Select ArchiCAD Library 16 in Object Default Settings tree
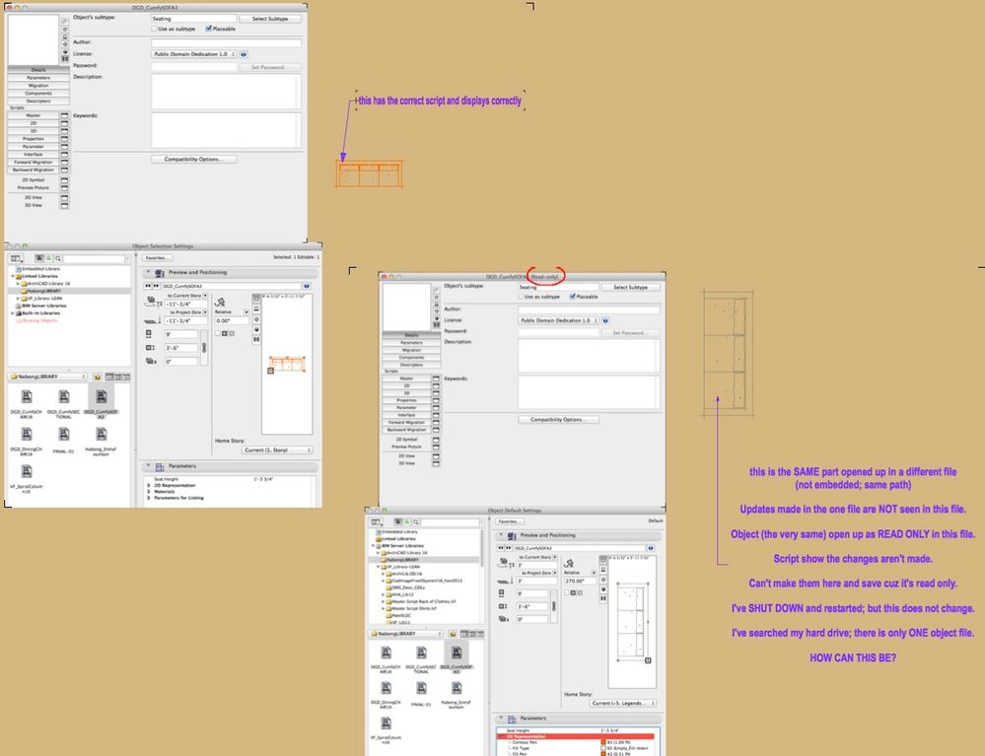This screenshot has height=756, width=985. [x=404, y=553]
